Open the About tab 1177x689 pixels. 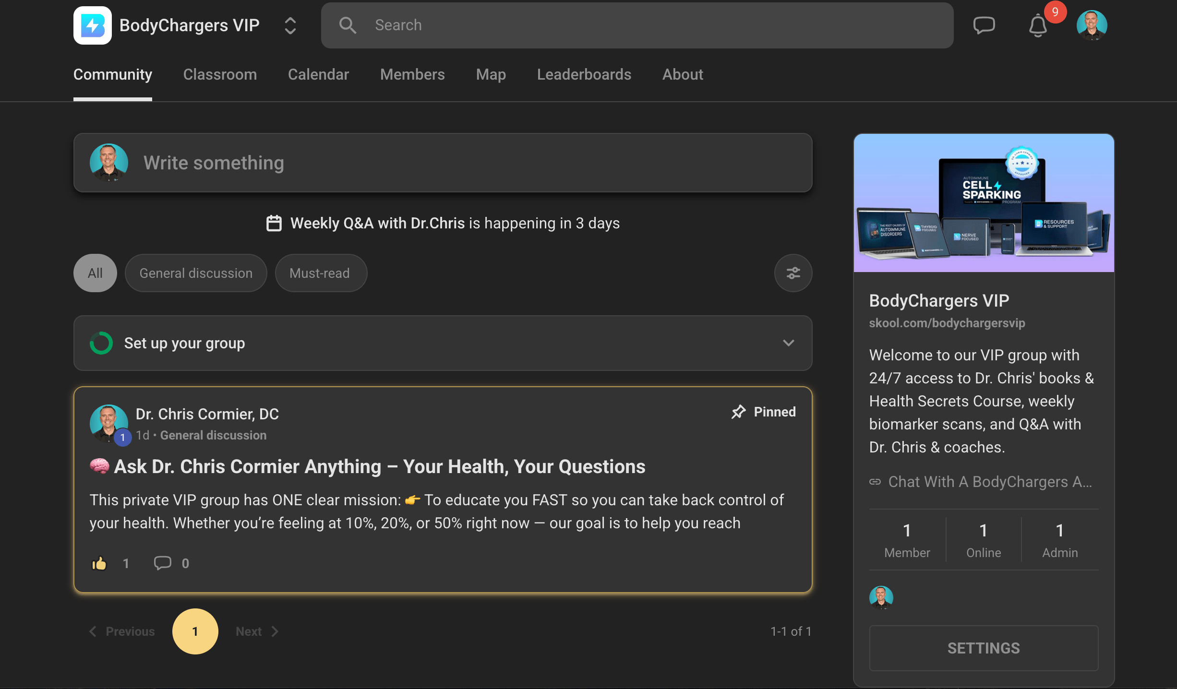point(683,74)
